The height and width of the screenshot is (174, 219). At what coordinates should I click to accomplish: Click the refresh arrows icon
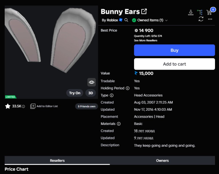click(x=201, y=19)
